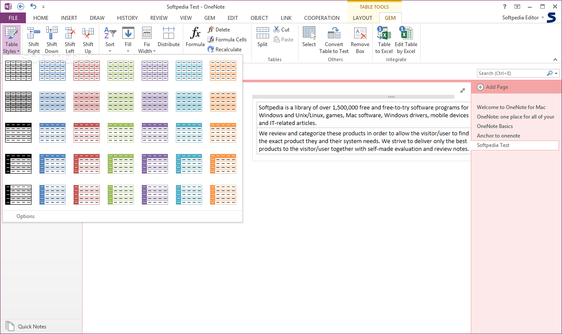Choose the green shaded style in second row
Viewport: 562px width, 334px height.
click(121, 102)
